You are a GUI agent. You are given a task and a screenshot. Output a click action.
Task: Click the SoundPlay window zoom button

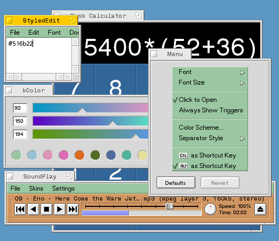coord(69,176)
